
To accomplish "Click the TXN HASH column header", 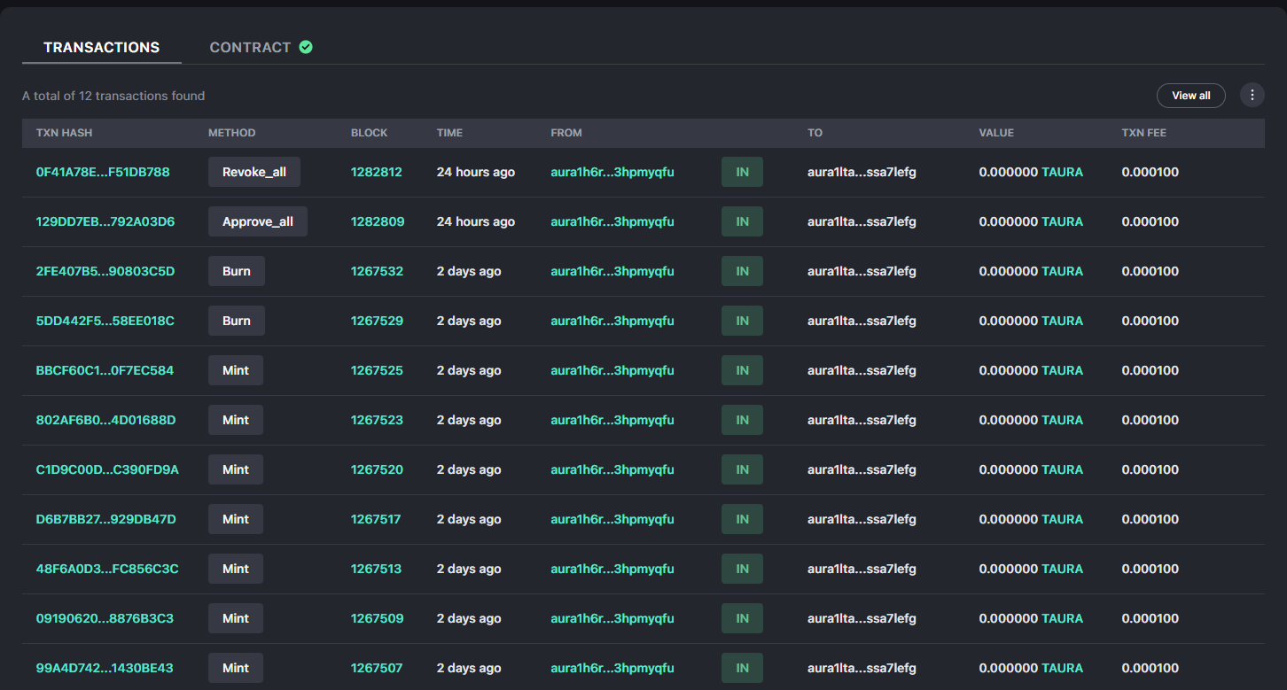I will 64,133.
